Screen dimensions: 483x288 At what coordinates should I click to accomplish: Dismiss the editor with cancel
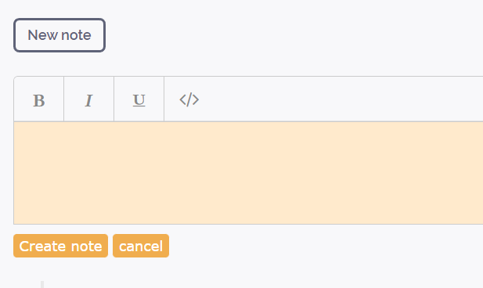(141, 246)
